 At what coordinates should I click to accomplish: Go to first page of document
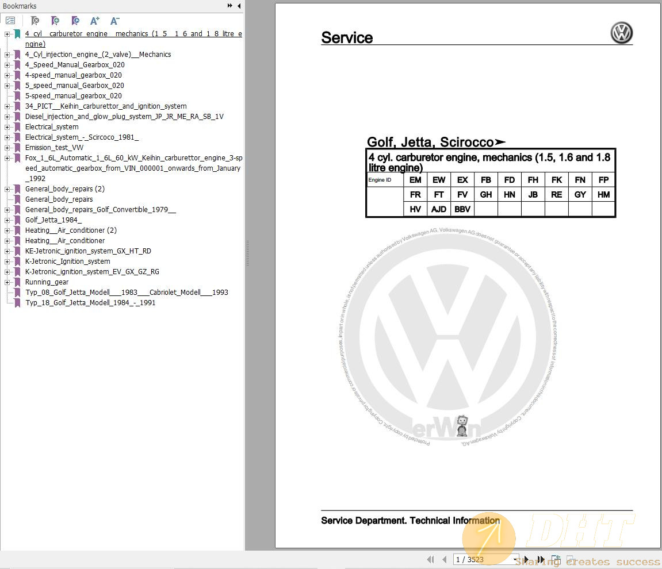430,559
